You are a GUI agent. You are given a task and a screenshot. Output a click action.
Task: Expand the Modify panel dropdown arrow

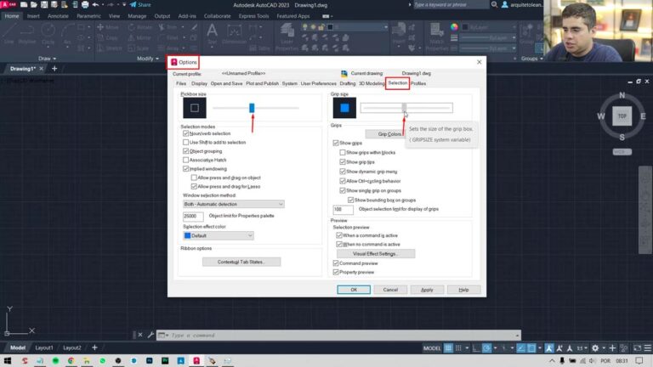point(157,59)
